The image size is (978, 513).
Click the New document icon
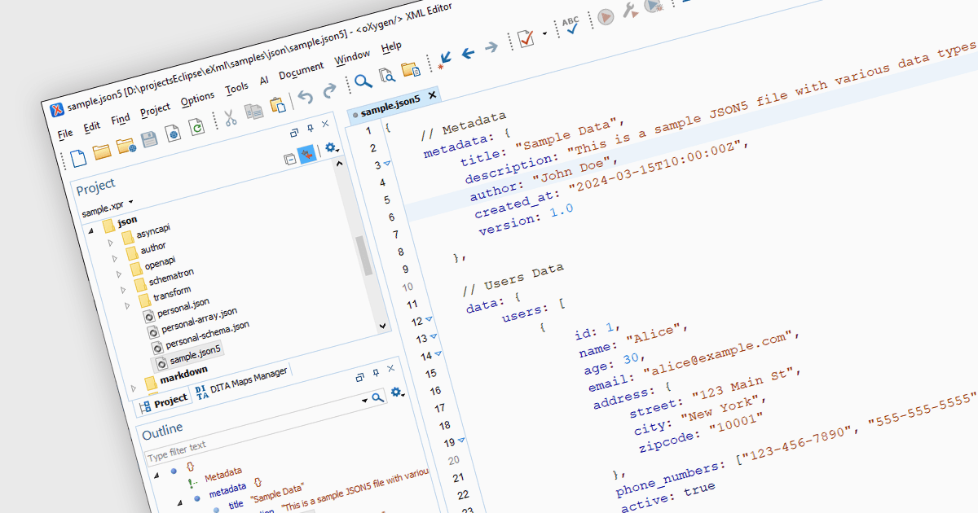point(77,157)
